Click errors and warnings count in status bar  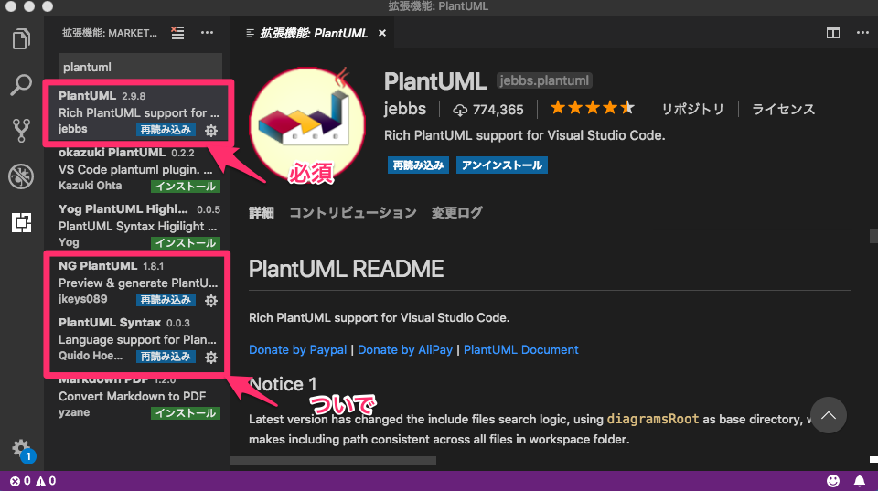[x=33, y=481]
